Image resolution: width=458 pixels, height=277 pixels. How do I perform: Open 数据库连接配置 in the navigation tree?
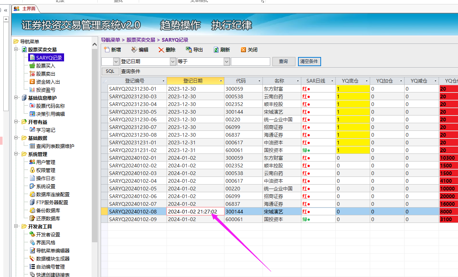click(x=53, y=194)
